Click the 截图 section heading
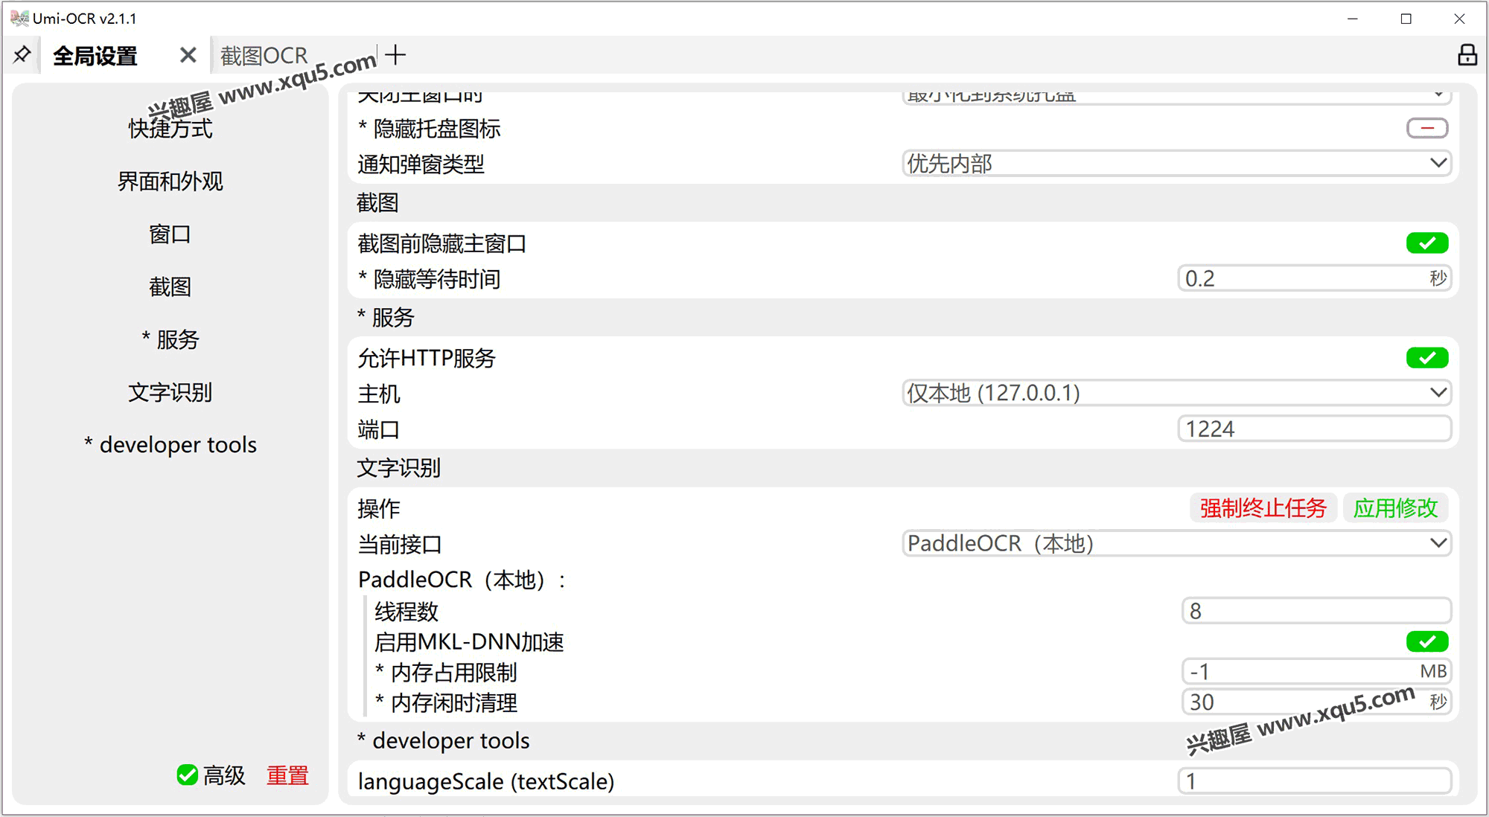Image resolution: width=1489 pixels, height=817 pixels. pyautogui.click(x=377, y=202)
